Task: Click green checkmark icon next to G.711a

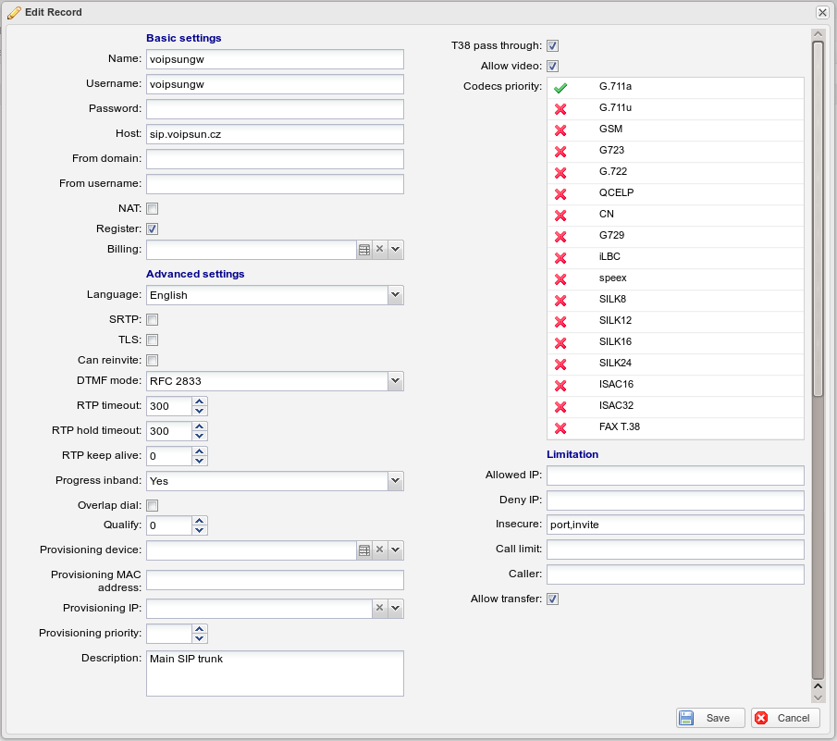Action: [x=560, y=88]
